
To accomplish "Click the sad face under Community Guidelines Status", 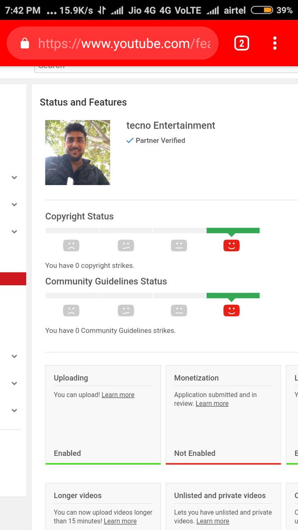I will [71, 310].
